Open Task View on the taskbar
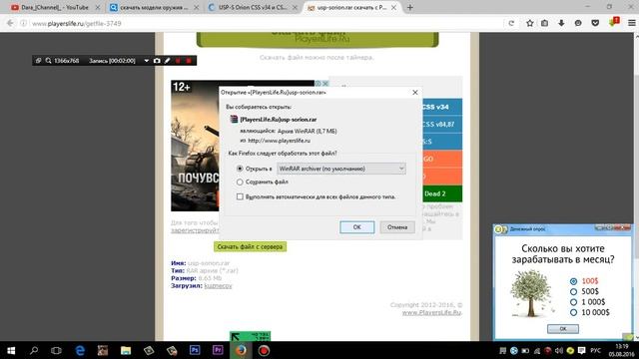This screenshot has height=359, width=639. [56, 350]
